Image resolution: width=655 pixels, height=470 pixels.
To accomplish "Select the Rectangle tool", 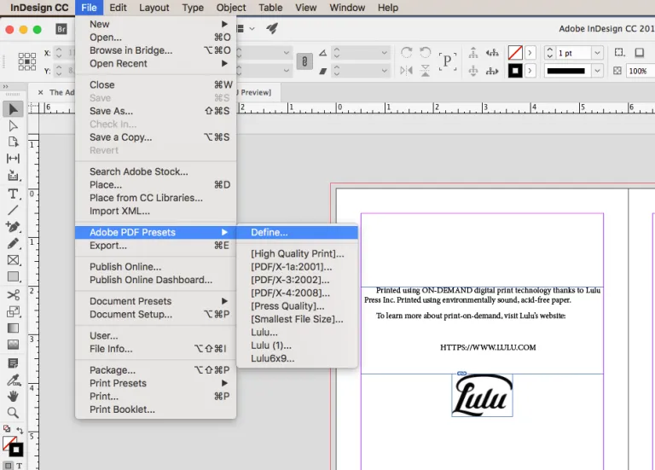I will [x=13, y=276].
